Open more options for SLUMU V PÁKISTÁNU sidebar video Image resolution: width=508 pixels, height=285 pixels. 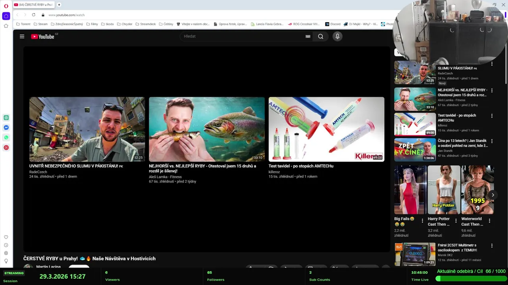point(492,64)
